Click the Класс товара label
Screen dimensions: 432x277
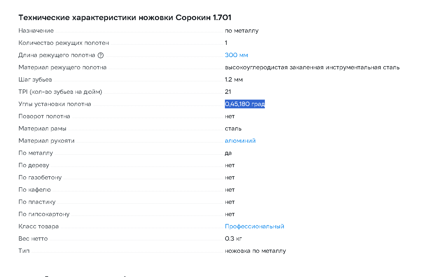[x=39, y=226]
